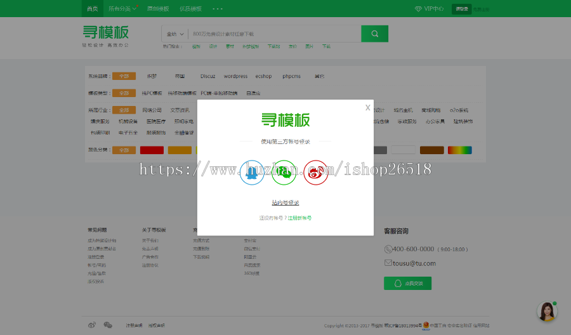571x335 pixels.
Task: Click the 注册新账号 link
Action: click(x=299, y=218)
